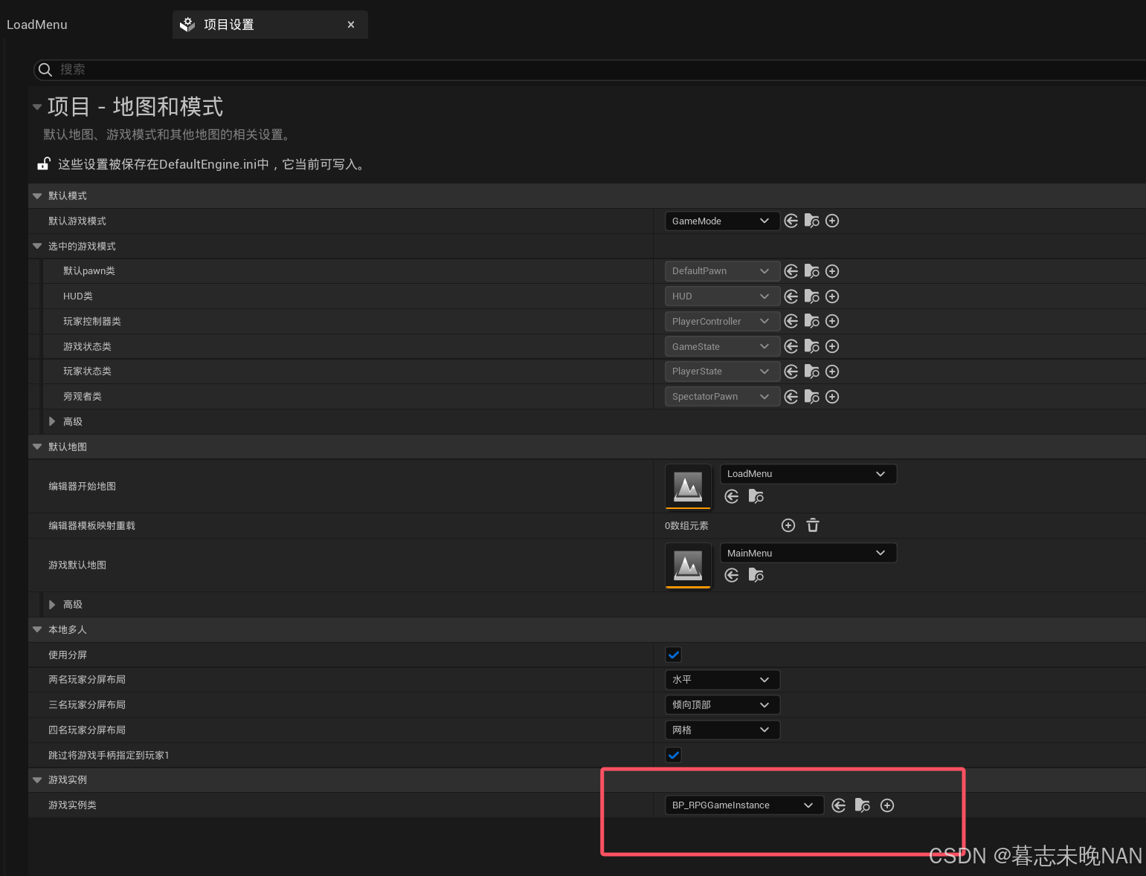Create new class for 默认游戏模式
This screenshot has height=876, width=1146.
[832, 221]
